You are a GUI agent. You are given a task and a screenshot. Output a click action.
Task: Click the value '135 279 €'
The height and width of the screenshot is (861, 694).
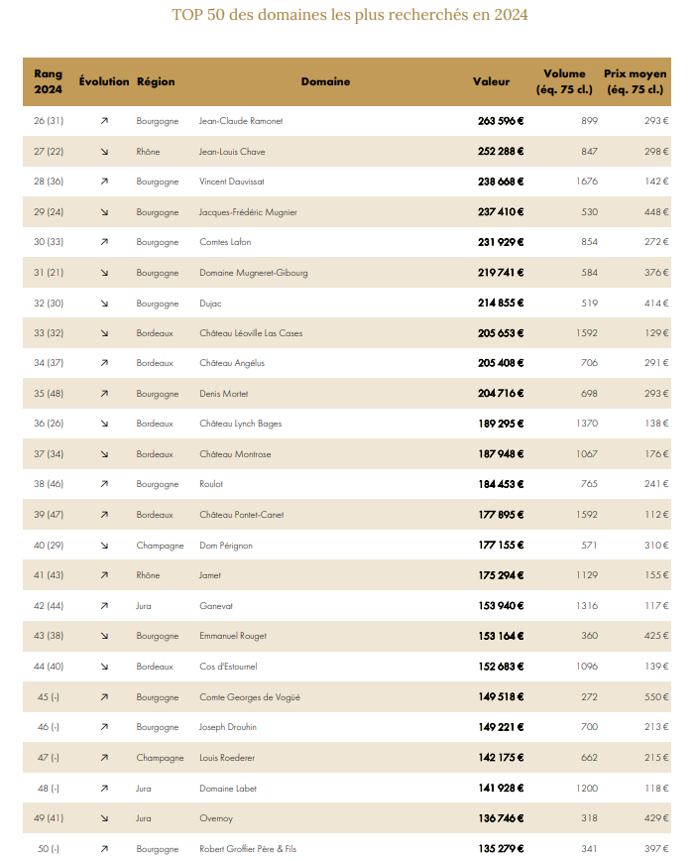[x=501, y=848]
